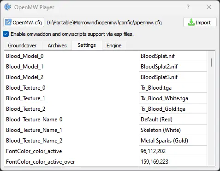The image size is (220, 171).
Task: Click the openmw.cfg file path text
Action: pos(104,23)
